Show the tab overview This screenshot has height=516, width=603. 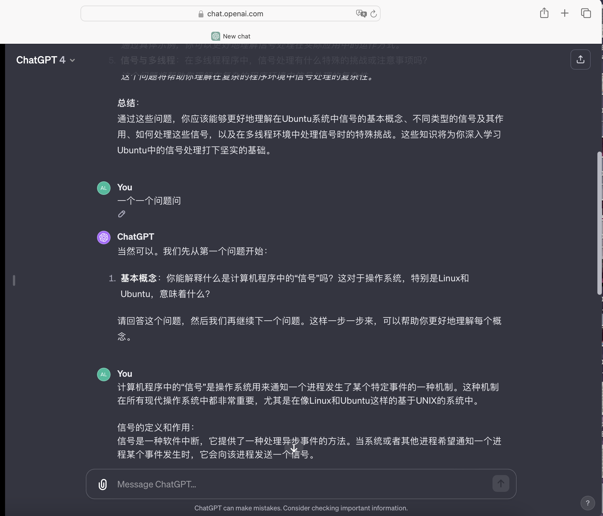pyautogui.click(x=586, y=13)
